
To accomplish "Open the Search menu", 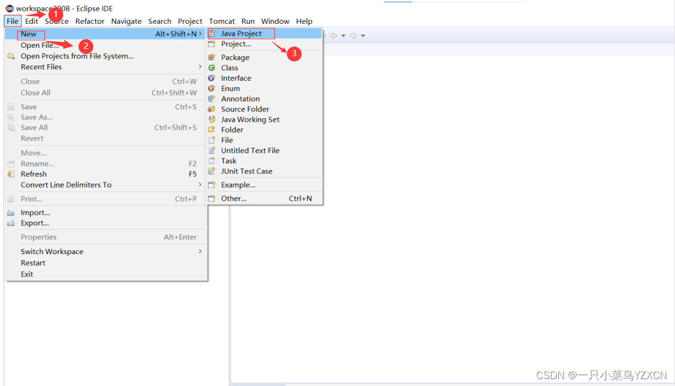I will [160, 21].
